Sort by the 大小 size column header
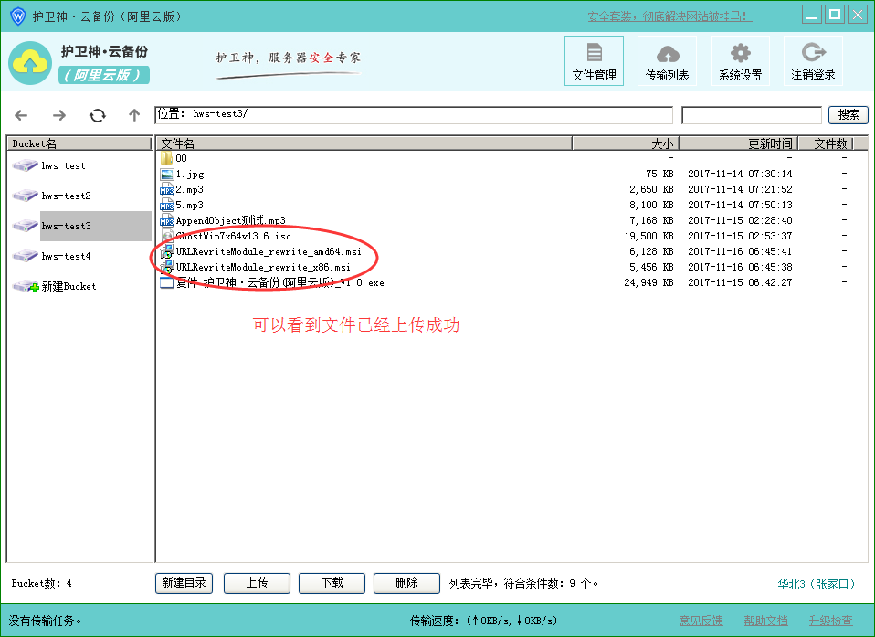 (x=626, y=143)
